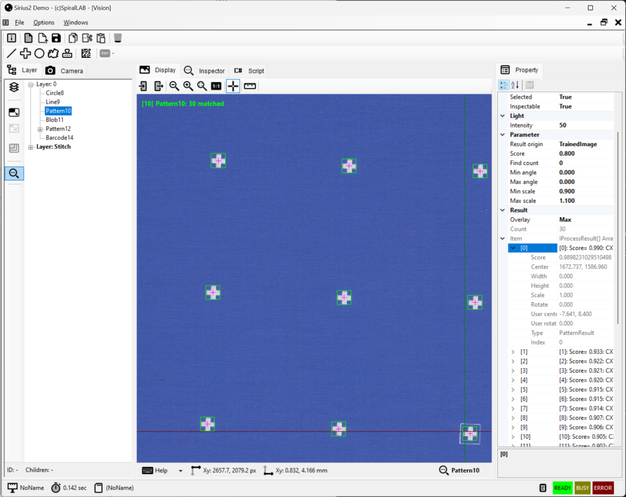
Task: Select Barcode14 in the layer tree
Action: pos(59,138)
